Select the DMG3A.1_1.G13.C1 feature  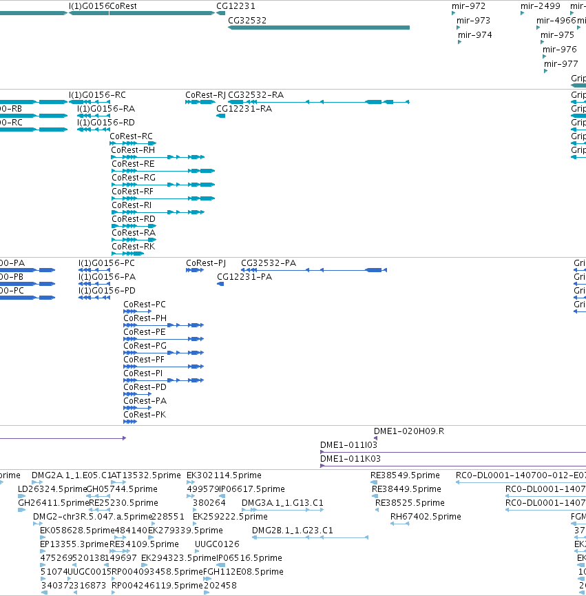pos(282,510)
